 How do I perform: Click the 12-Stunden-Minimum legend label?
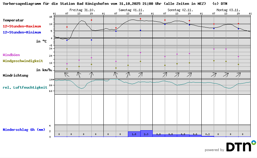click(22, 32)
